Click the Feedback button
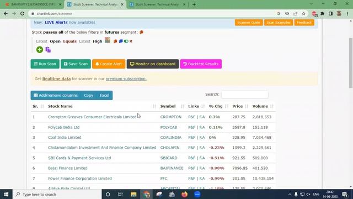The width and height of the screenshot is (353, 199). click(x=304, y=22)
